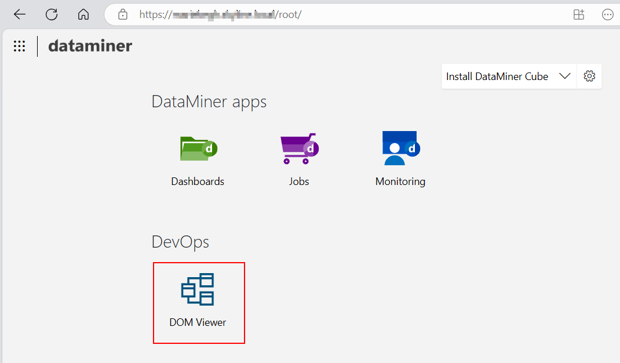The width and height of the screenshot is (620, 363).
Task: Open the browser more options ellipsis
Action: point(607,14)
